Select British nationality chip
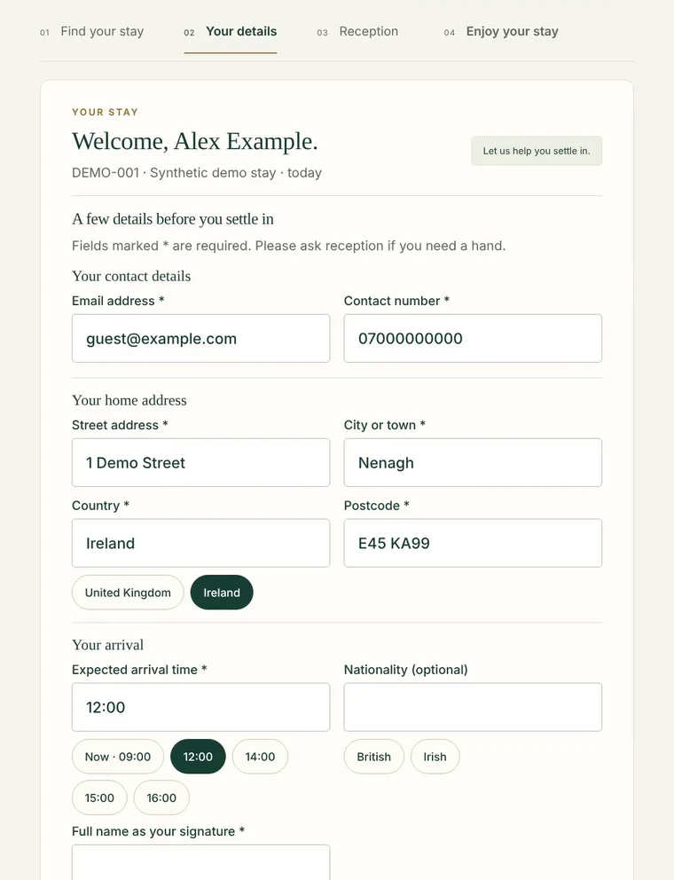This screenshot has width=674, height=880. click(373, 757)
